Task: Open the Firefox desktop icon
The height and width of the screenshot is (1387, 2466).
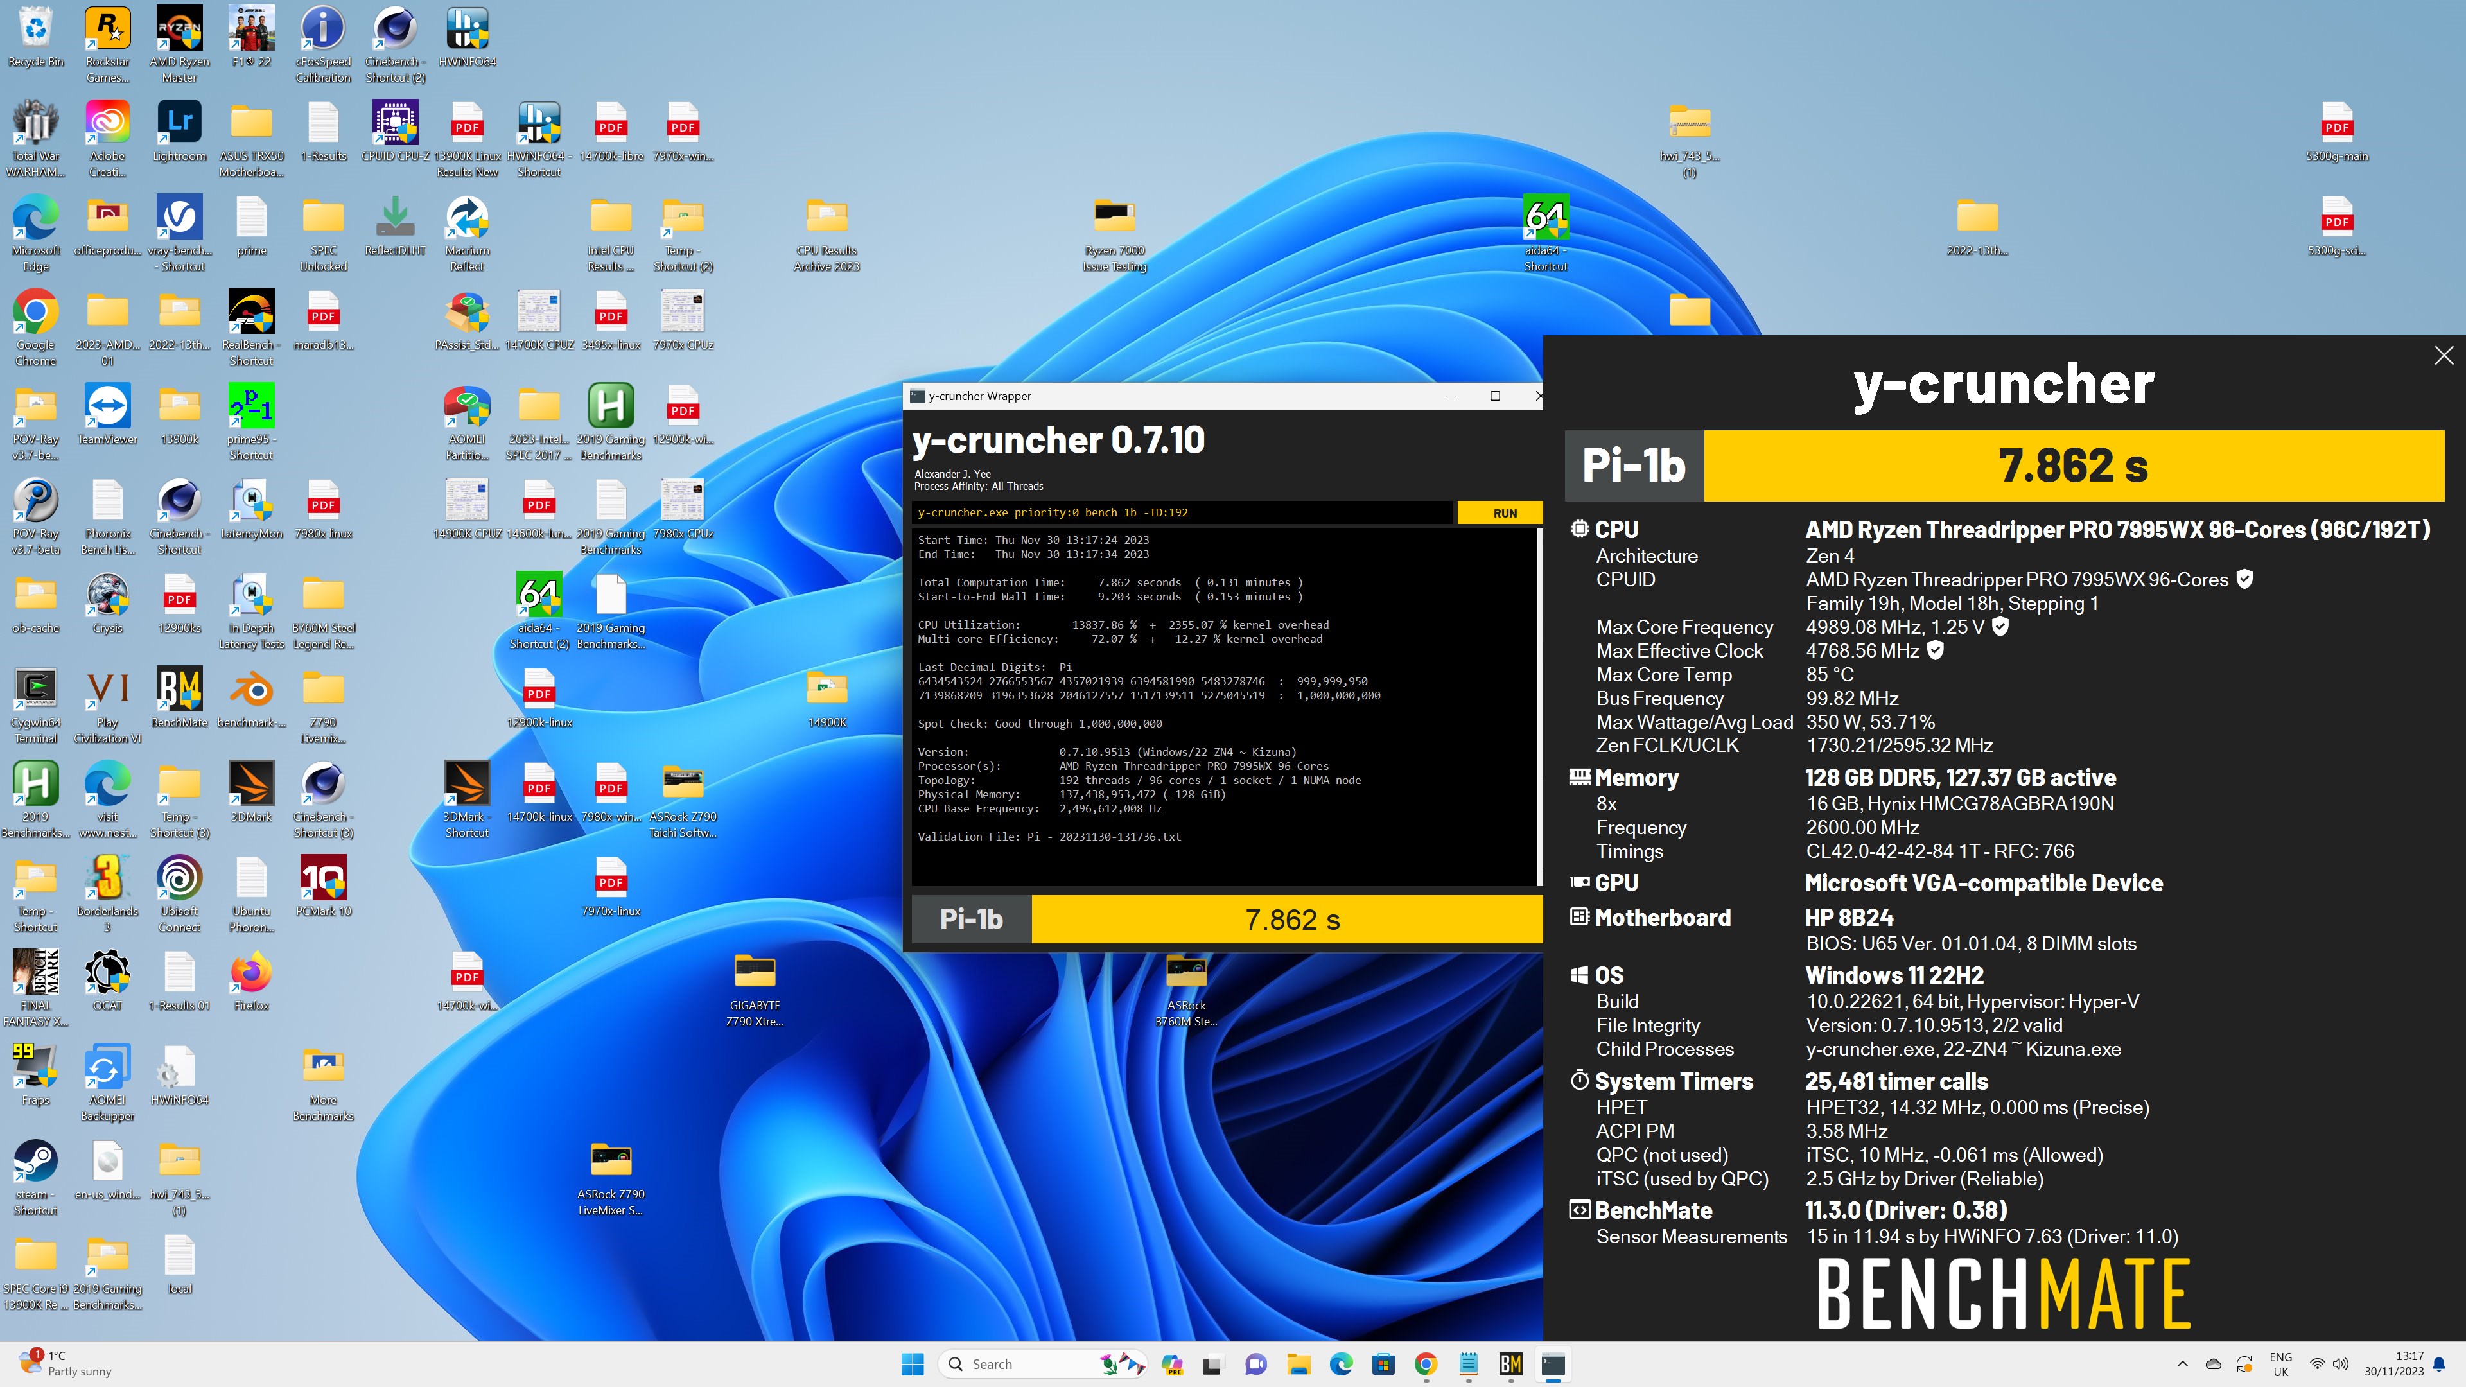Action: 252,981
